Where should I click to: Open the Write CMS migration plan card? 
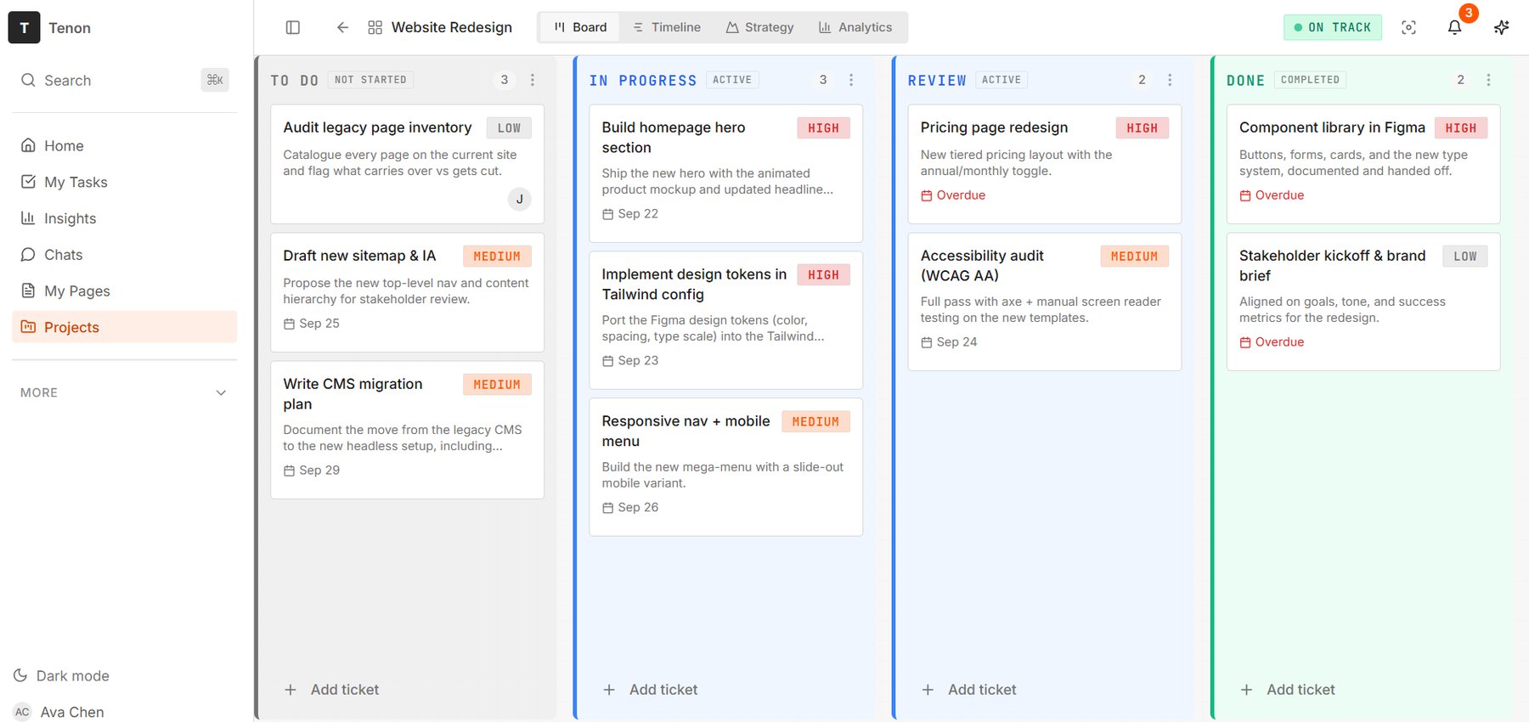click(407, 430)
